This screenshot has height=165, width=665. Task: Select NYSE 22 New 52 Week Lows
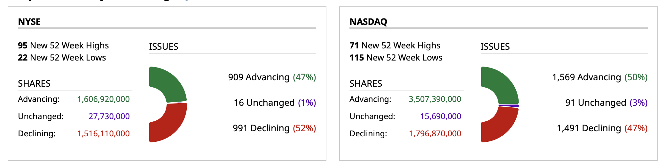coord(62,58)
